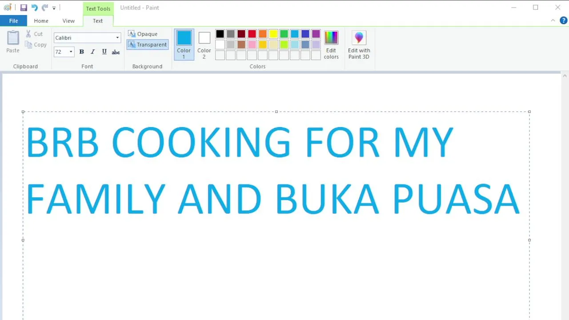Pick the dark red color swatch
569x320 pixels.
[x=241, y=34]
